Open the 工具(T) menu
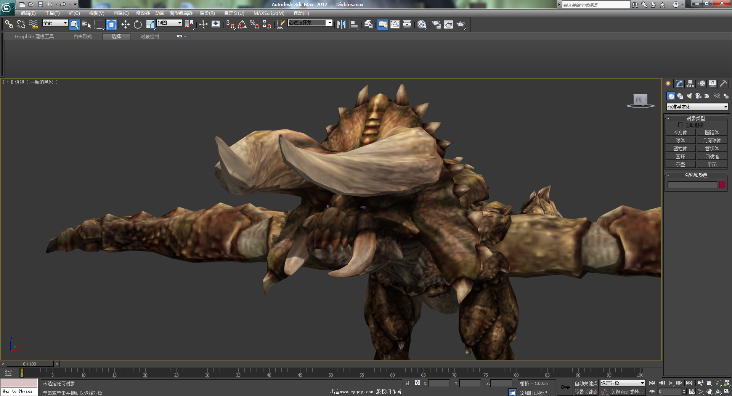Viewport: 732px width, 396px height. coord(52,13)
